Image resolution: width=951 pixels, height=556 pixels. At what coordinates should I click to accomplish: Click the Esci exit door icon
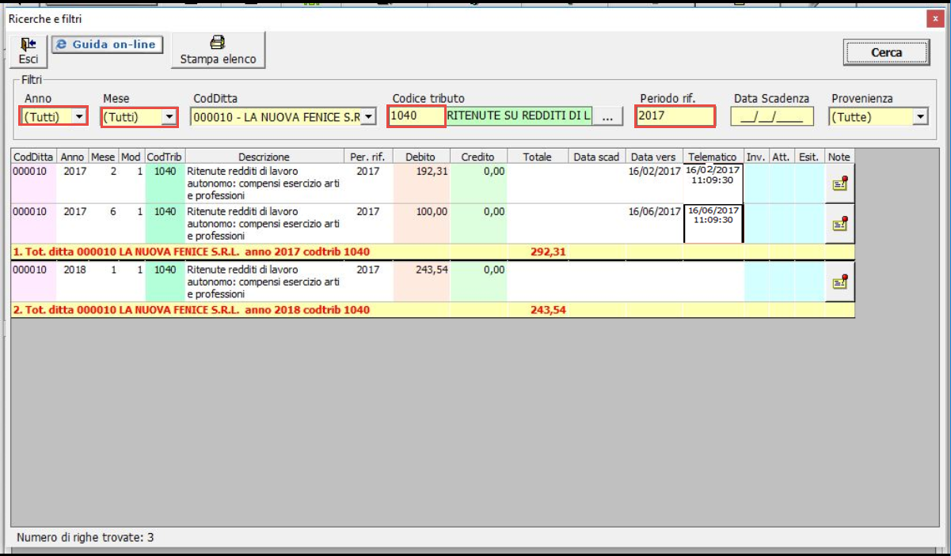coord(28,45)
